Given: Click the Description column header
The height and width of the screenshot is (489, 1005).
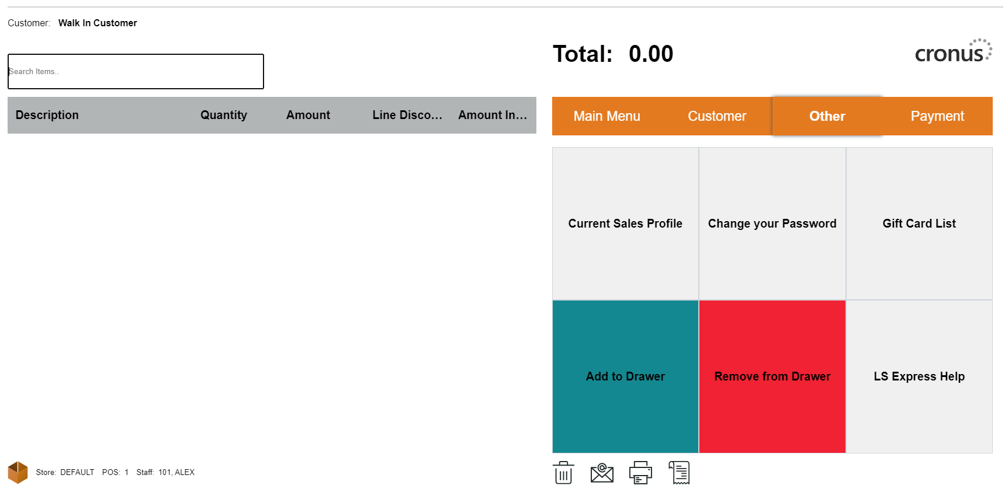Looking at the screenshot, I should pos(47,115).
